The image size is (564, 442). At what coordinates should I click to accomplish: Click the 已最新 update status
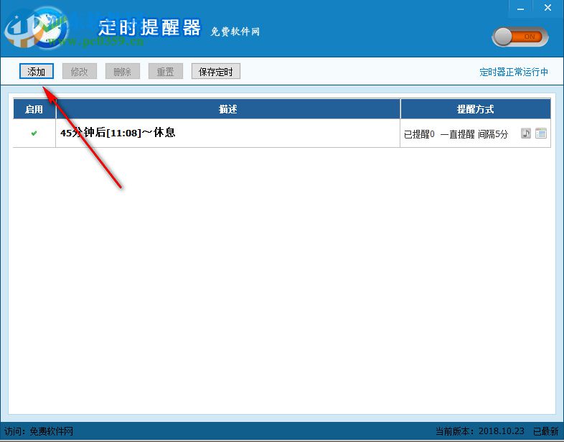coord(545,431)
